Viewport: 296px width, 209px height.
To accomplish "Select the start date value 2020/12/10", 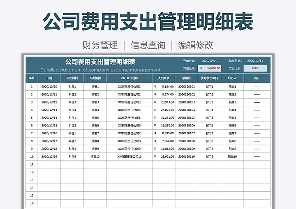I will 209,61.
